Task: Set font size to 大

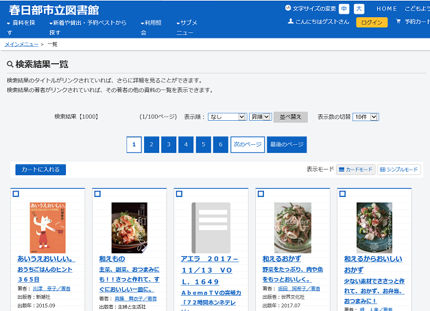Action: click(x=359, y=9)
